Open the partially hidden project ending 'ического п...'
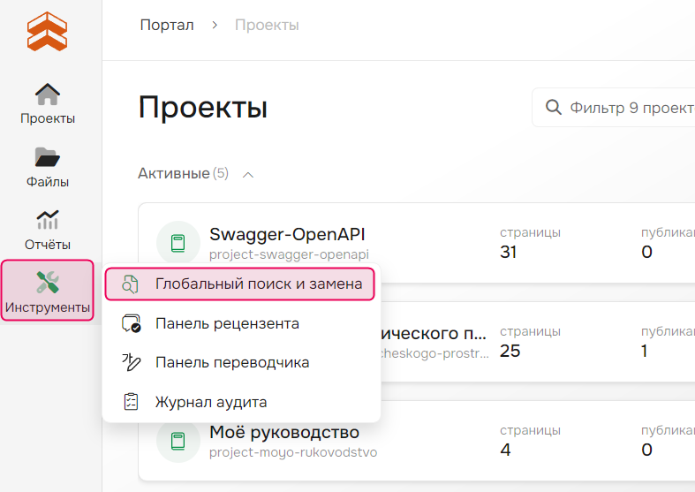 point(434,333)
